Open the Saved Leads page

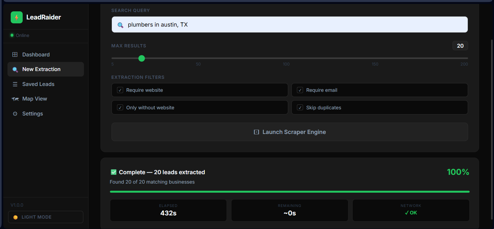coord(38,84)
